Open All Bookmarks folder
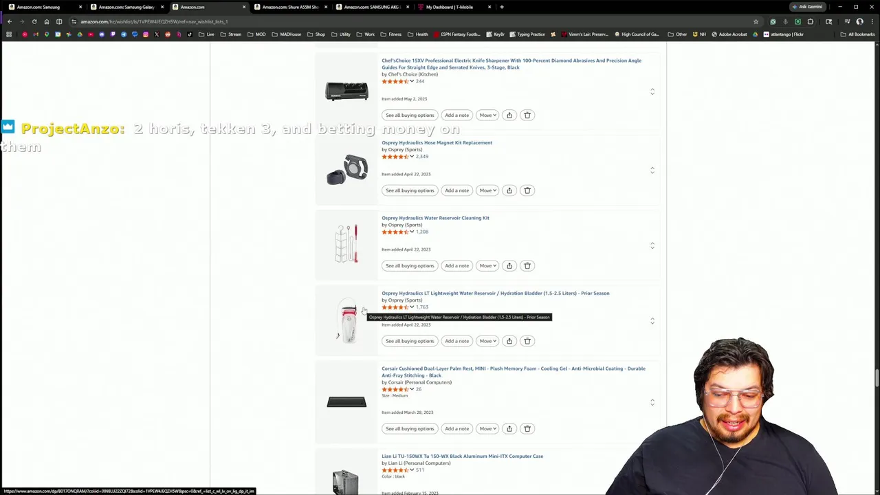 [858, 34]
